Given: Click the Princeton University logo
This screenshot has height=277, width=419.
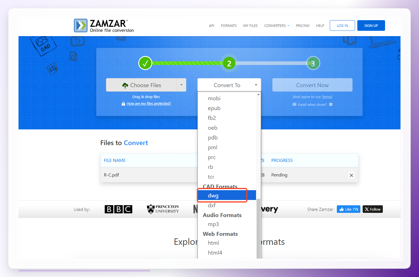Looking at the screenshot, I should tap(163, 209).
